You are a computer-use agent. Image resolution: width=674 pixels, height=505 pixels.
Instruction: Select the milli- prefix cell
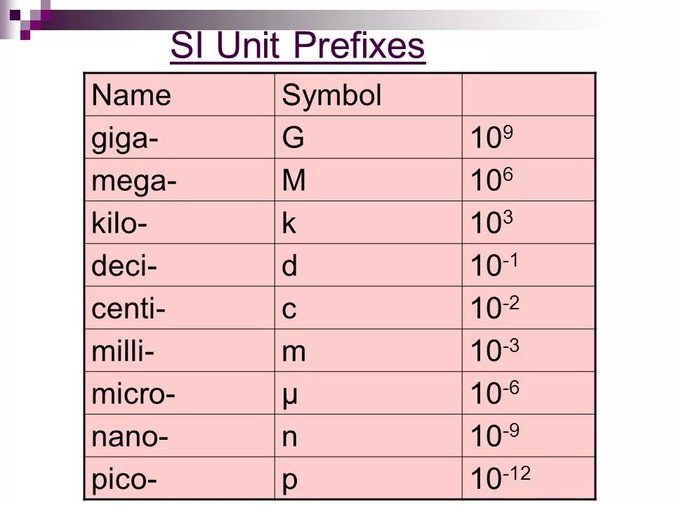[x=179, y=351]
